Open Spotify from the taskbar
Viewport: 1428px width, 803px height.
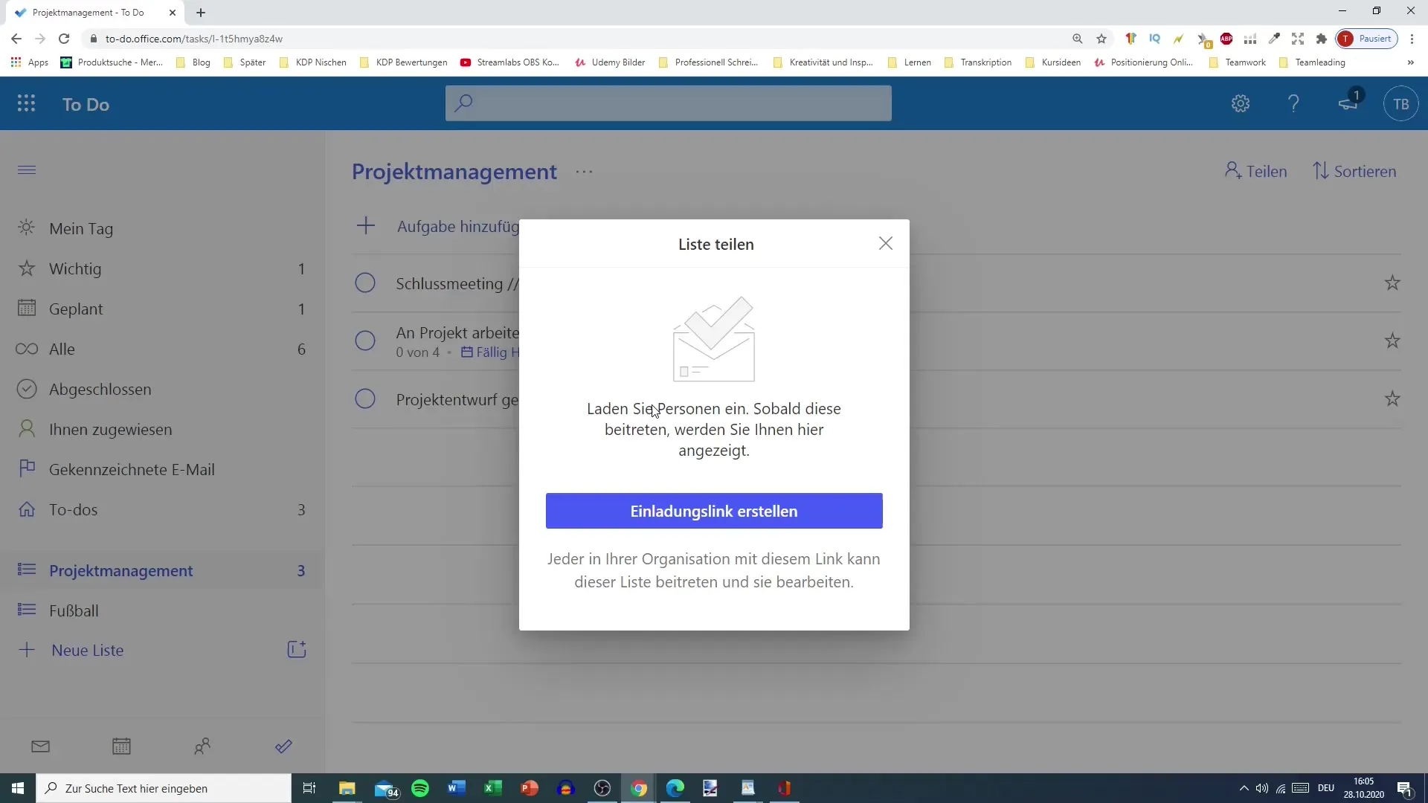420,788
